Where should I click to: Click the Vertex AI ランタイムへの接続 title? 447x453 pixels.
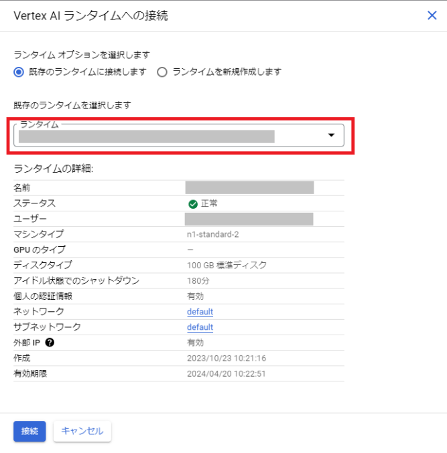tap(91, 16)
